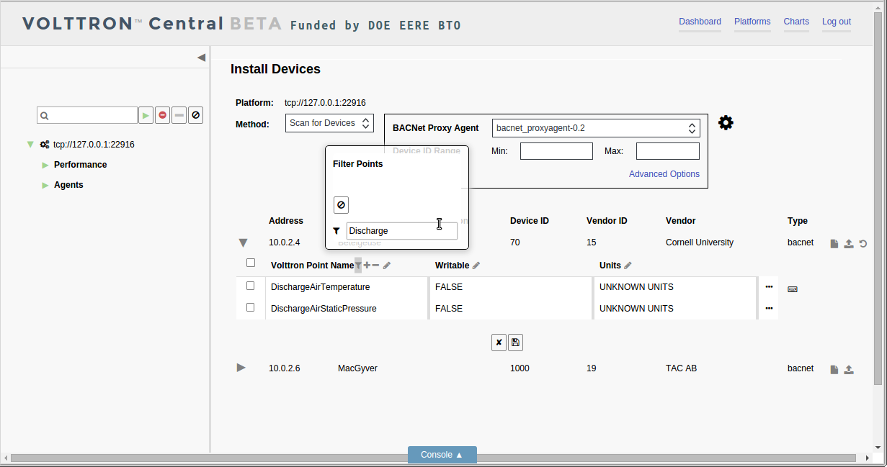The width and height of the screenshot is (887, 467).
Task: Click the refresh icon for device 10.0.2.4
Action: click(x=863, y=244)
